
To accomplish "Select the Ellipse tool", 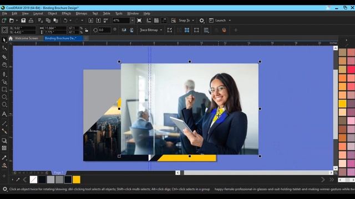I will click(x=4, y=97).
